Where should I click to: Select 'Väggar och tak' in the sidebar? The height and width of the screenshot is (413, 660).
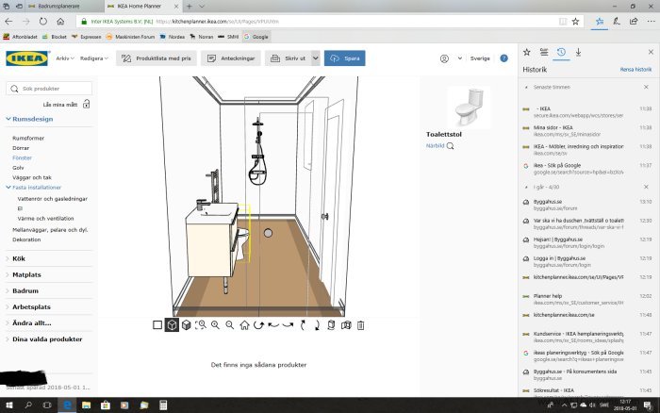32,177
